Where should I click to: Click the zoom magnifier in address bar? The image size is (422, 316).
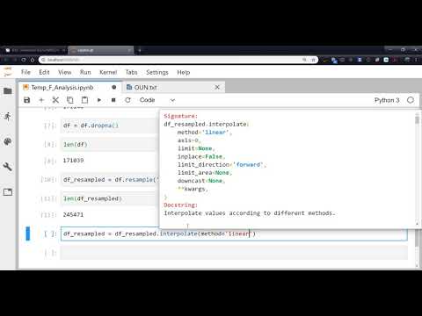coord(304,60)
